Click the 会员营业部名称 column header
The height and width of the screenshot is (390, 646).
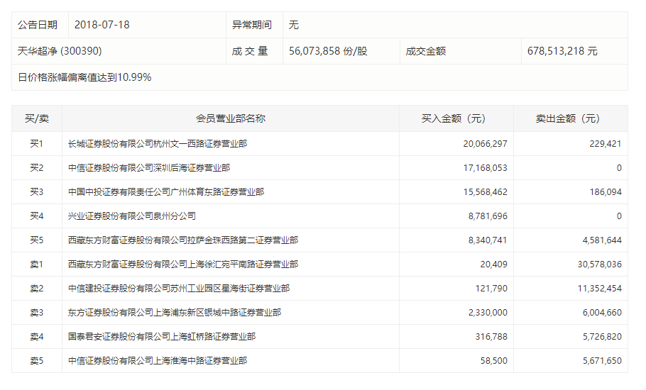click(231, 118)
